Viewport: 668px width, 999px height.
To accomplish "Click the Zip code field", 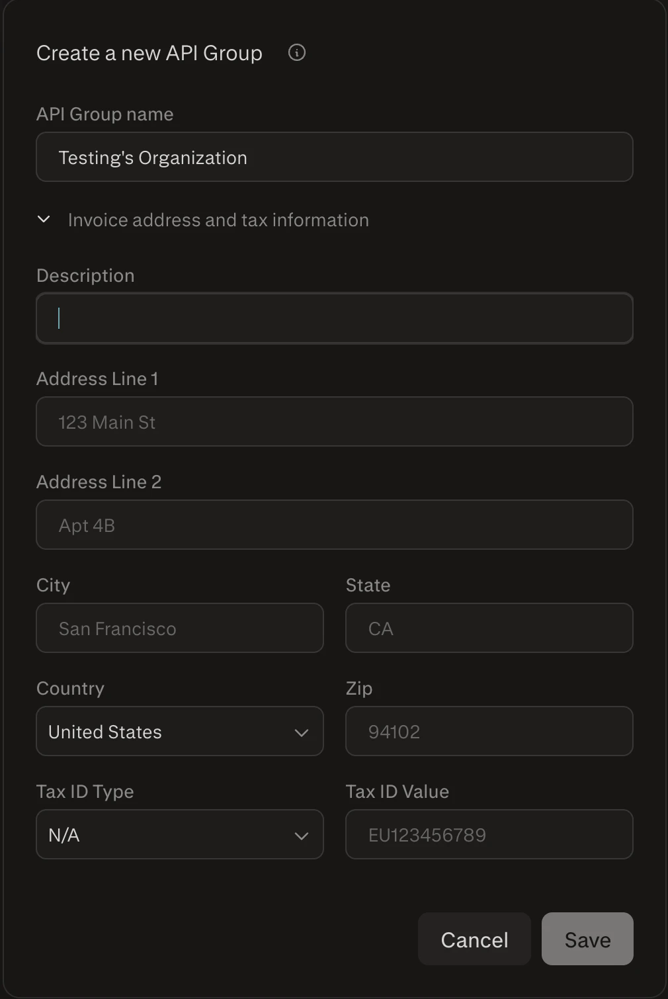I will coord(489,731).
